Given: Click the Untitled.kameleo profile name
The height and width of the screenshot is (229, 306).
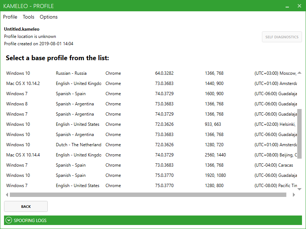Looking at the screenshot, I should 21,29.
